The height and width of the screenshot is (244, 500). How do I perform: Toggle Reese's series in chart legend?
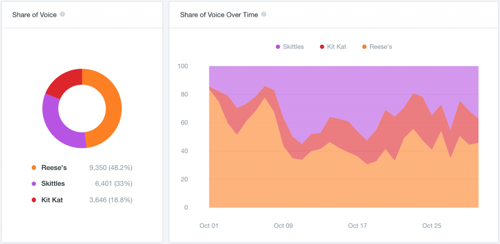[x=376, y=47]
